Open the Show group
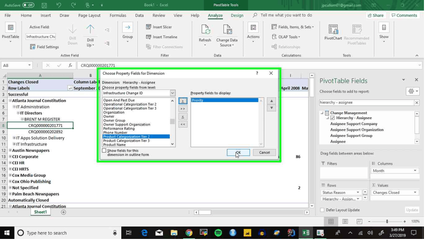Screen dimensions: 425x240 click(384, 33)
